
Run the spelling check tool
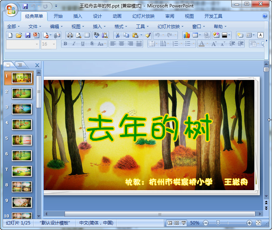pyautogui.click(x=97, y=35)
